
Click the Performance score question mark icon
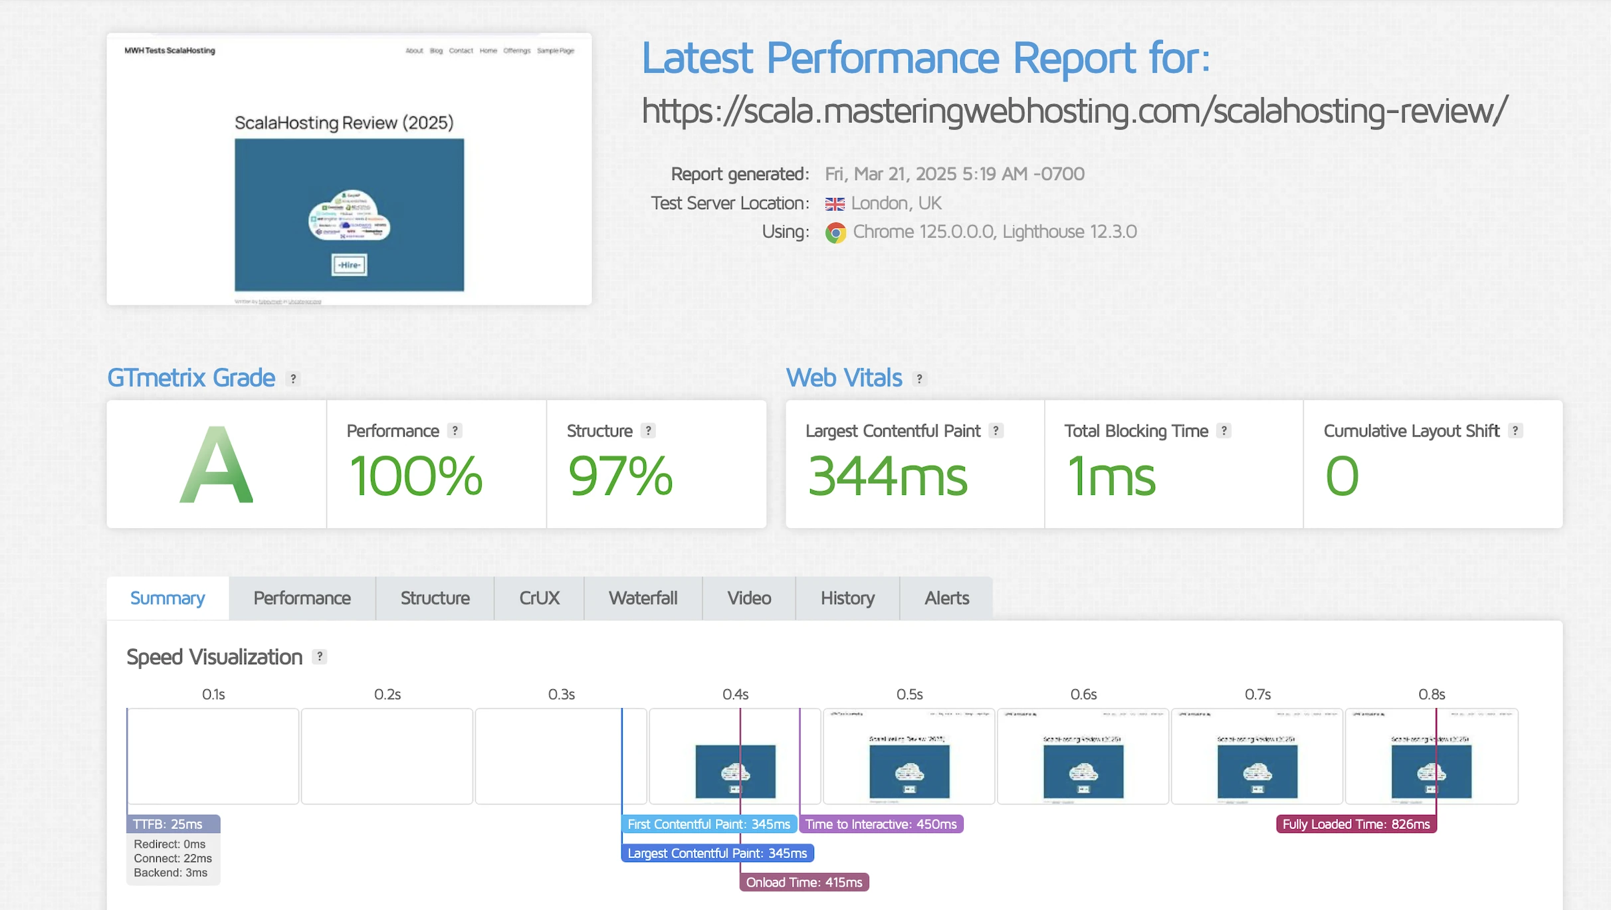pos(455,430)
